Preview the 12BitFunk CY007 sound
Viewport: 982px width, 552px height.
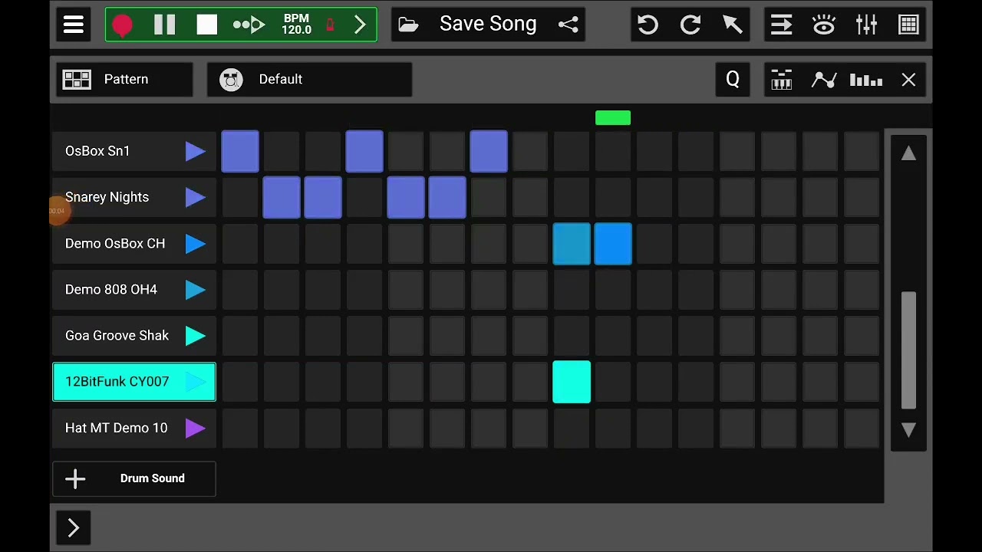(x=196, y=382)
